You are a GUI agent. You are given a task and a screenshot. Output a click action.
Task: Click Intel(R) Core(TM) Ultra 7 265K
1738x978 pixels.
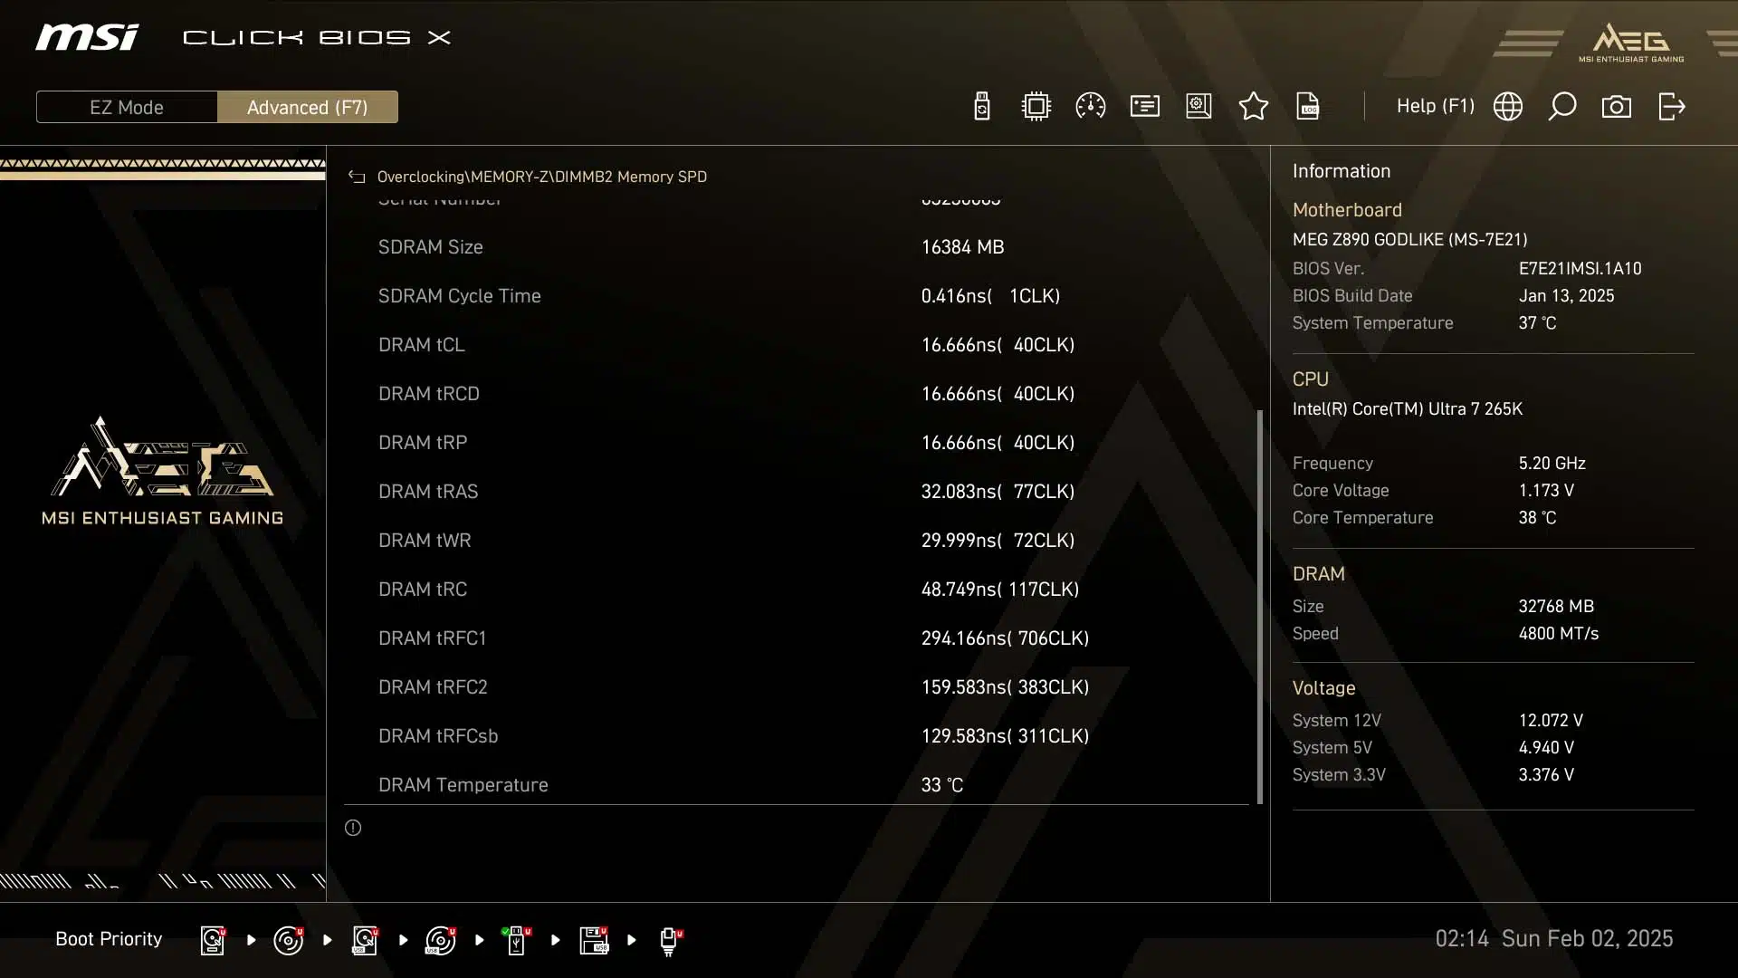(1408, 409)
